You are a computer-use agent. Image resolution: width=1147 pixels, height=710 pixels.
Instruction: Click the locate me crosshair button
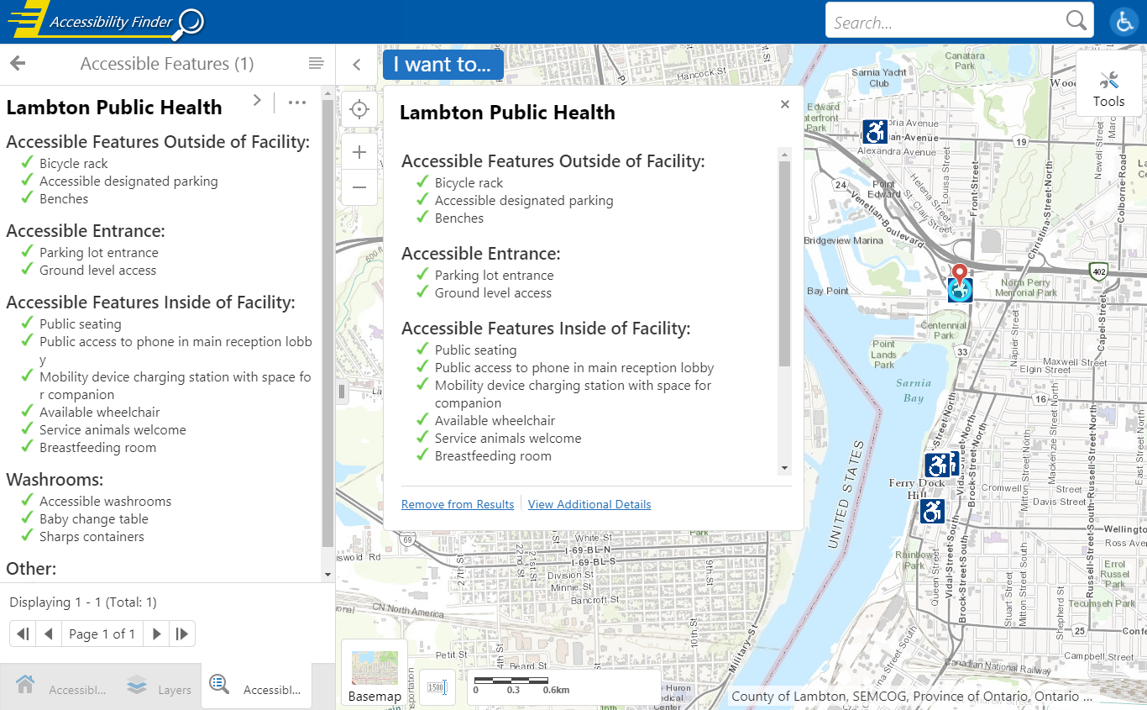[359, 110]
